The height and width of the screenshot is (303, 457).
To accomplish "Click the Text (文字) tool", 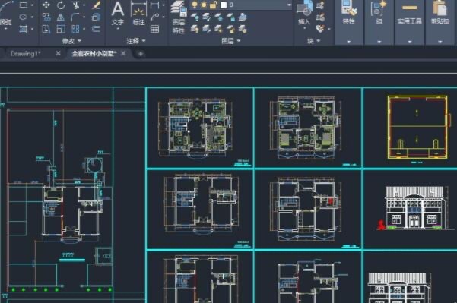I will (x=118, y=13).
